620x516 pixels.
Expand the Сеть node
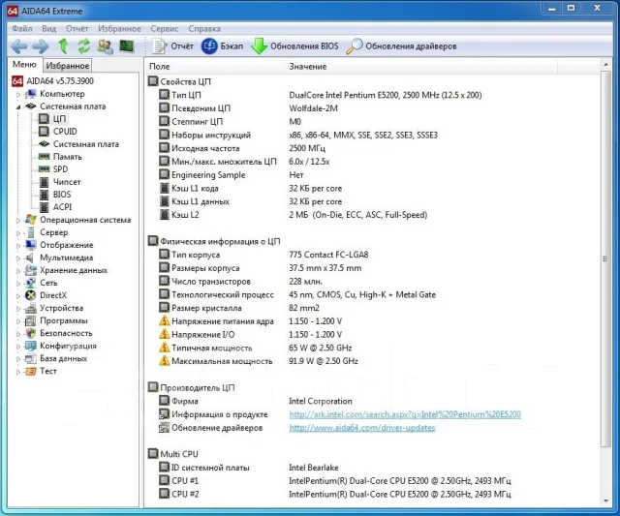[x=18, y=284]
